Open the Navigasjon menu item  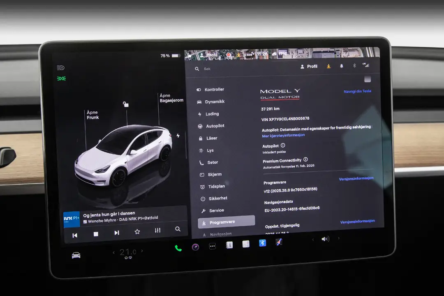[217, 234]
